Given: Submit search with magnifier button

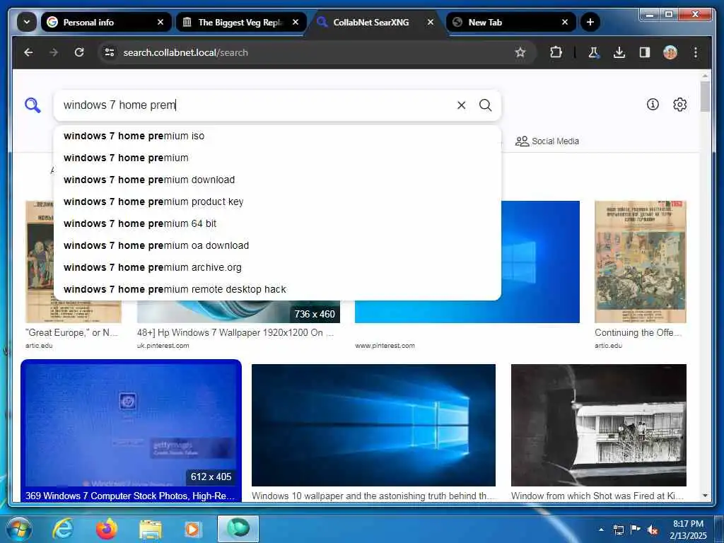Looking at the screenshot, I should (x=485, y=105).
